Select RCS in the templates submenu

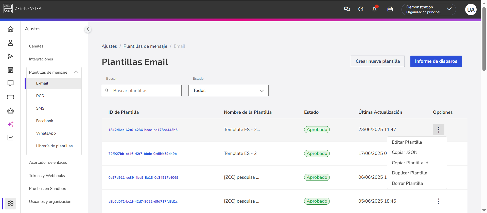pos(40,96)
